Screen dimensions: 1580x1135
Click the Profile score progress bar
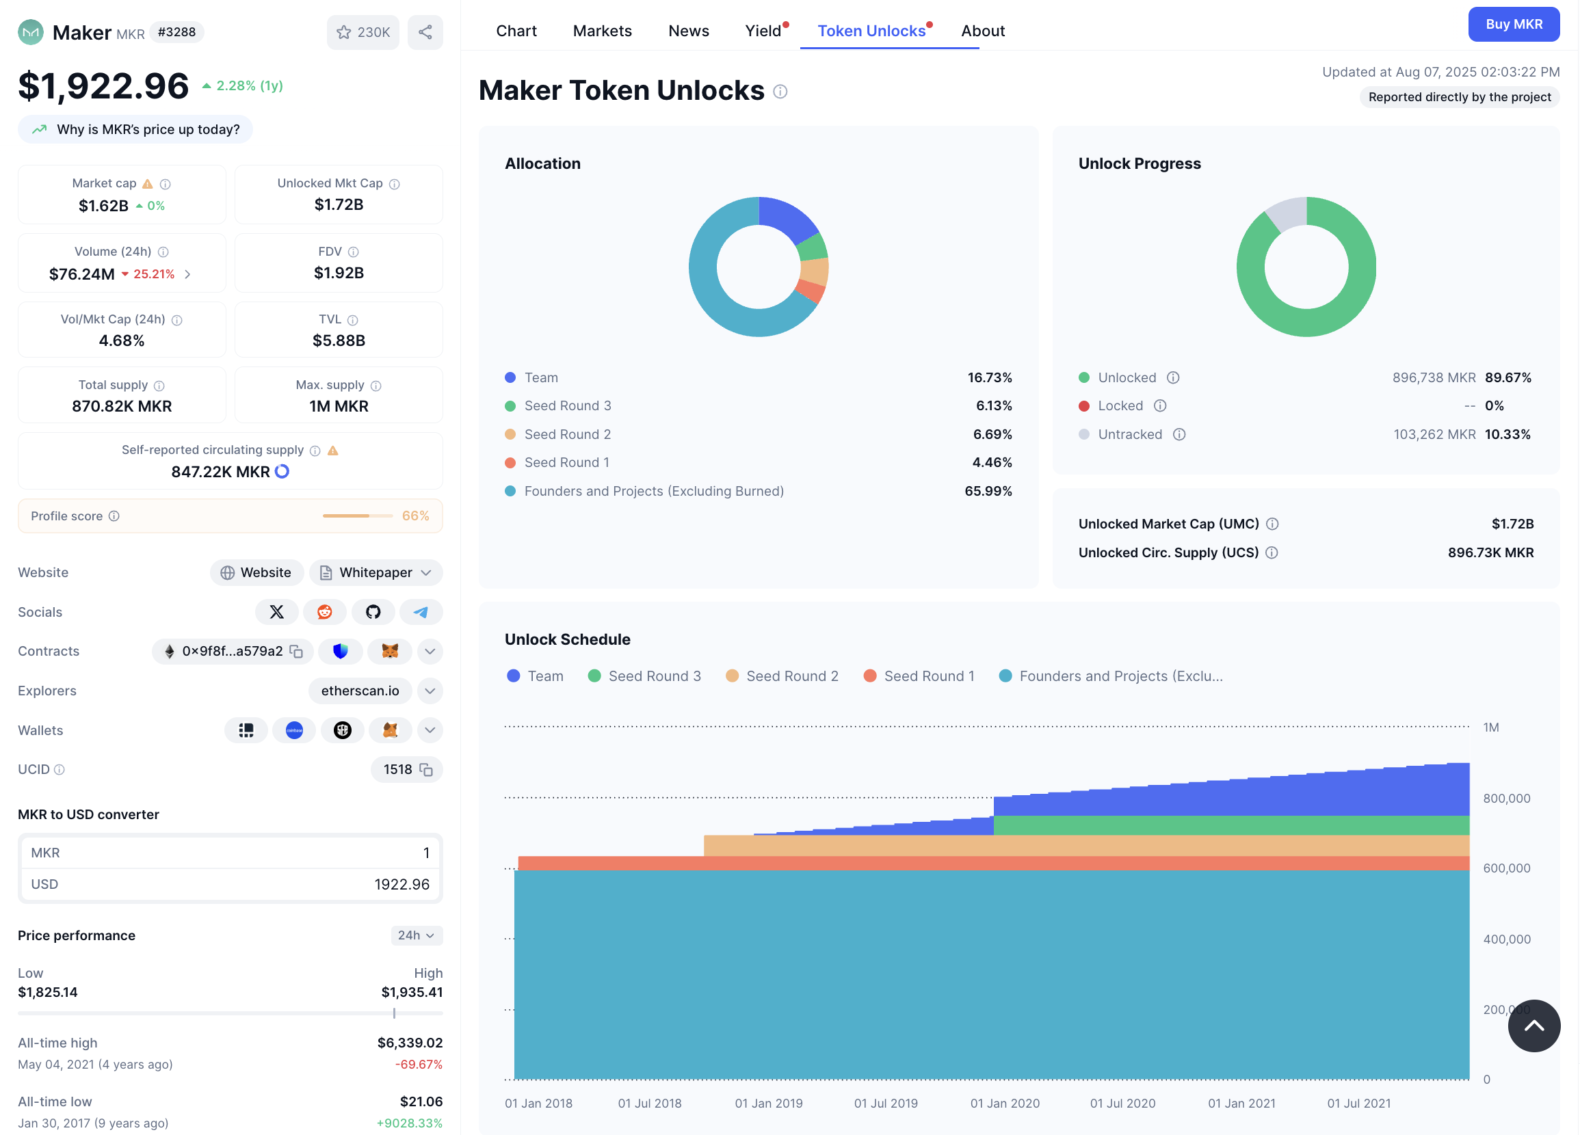[357, 516]
